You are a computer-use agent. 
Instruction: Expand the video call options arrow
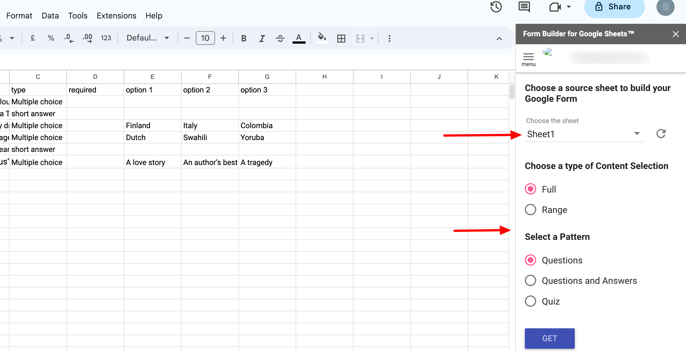pos(569,7)
